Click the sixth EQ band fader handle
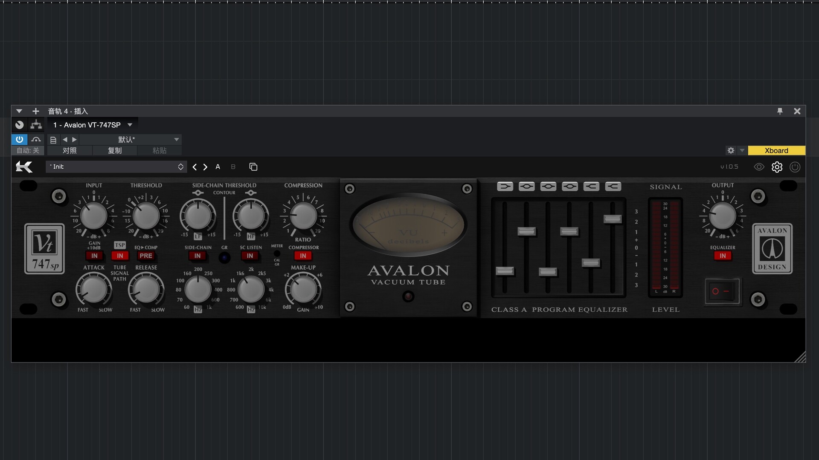The image size is (819, 460). coord(613,219)
